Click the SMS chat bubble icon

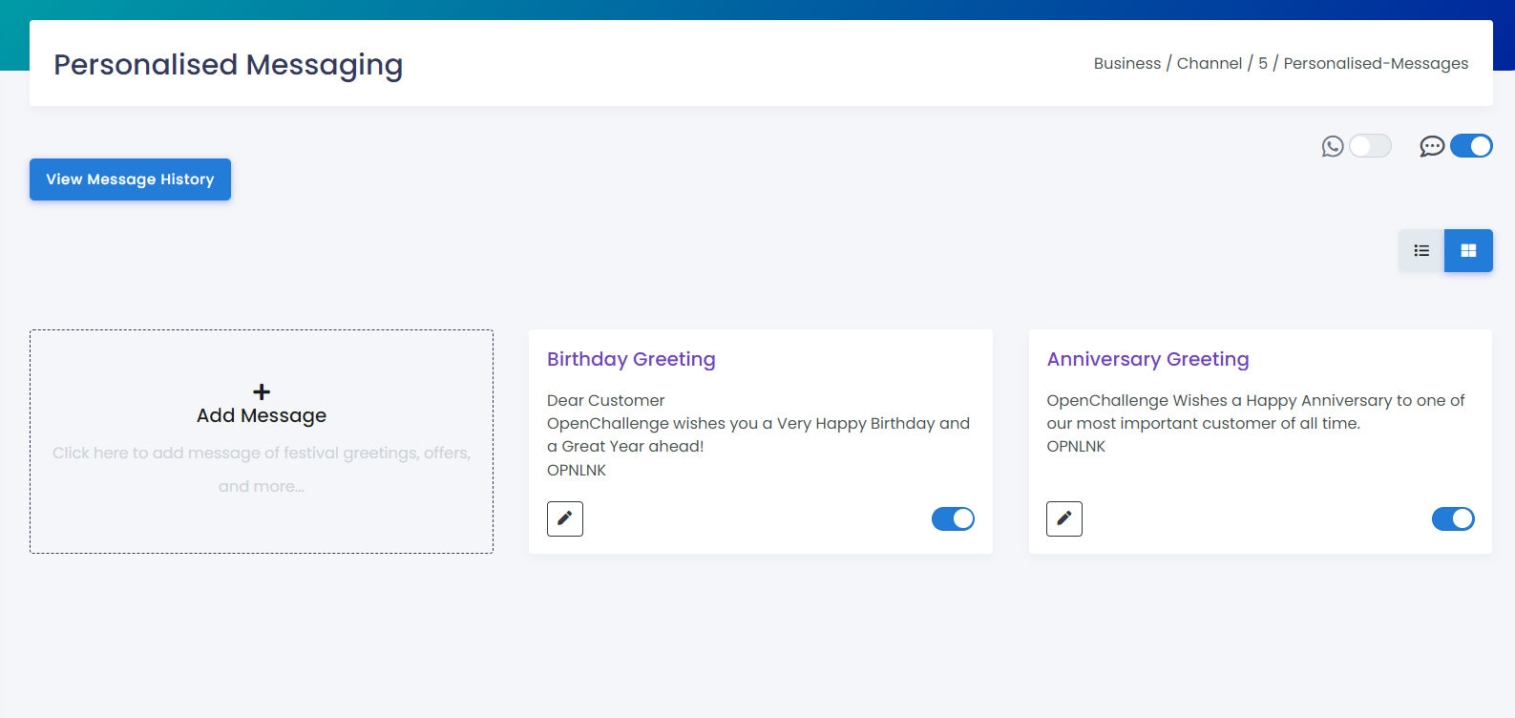coord(1432,146)
